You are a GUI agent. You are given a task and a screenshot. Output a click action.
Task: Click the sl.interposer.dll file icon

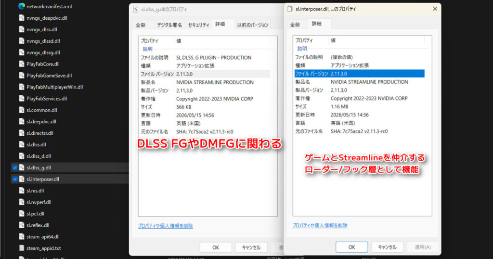[22, 179]
